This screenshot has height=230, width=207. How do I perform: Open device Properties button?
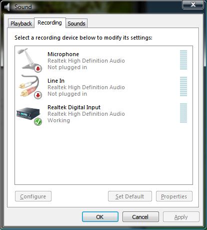[174, 196]
